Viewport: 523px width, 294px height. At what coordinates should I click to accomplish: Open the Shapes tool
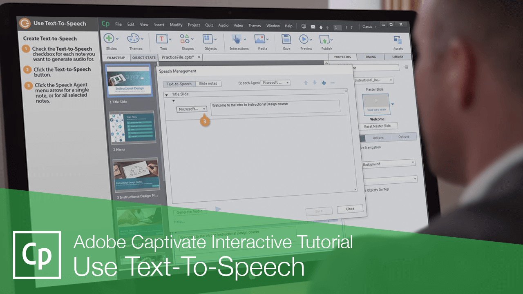pyautogui.click(x=185, y=39)
